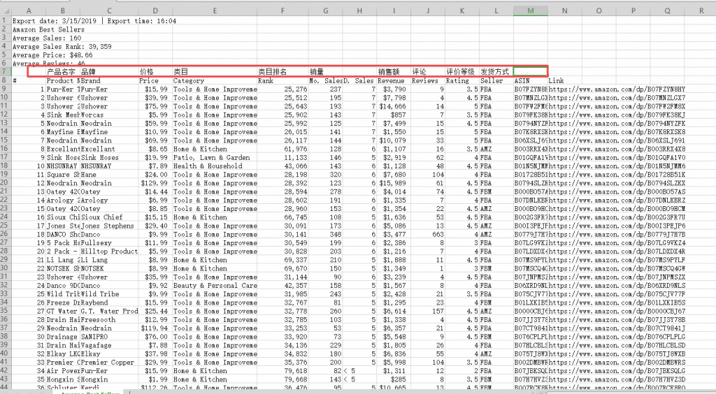716x394 pixels.
Task: Open the amazon.com/dp/B003RRX4X8 link
Action: 617,149
